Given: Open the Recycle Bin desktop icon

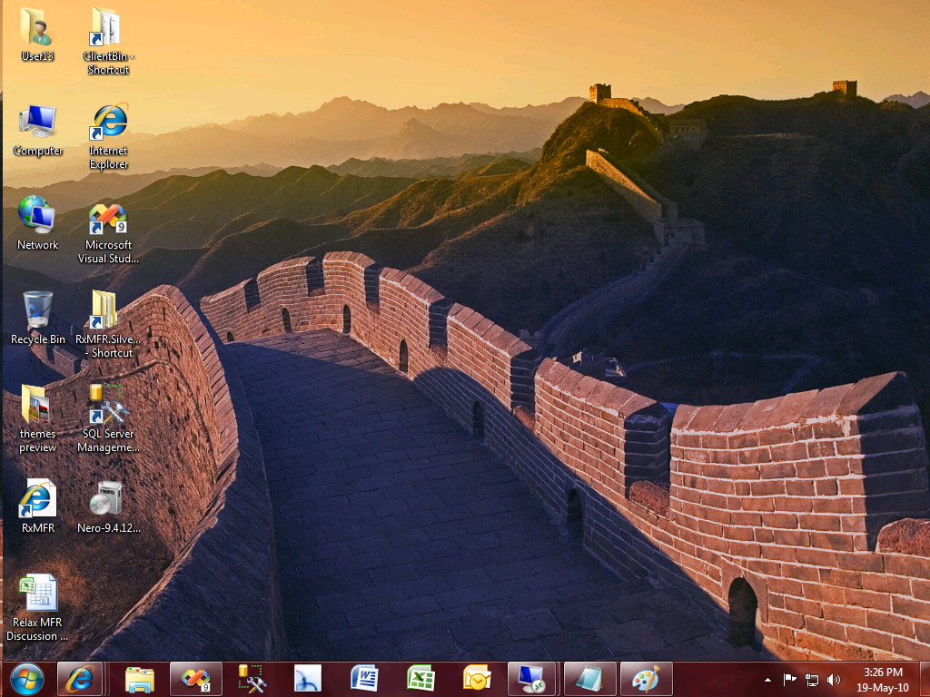Looking at the screenshot, I should tap(36, 309).
